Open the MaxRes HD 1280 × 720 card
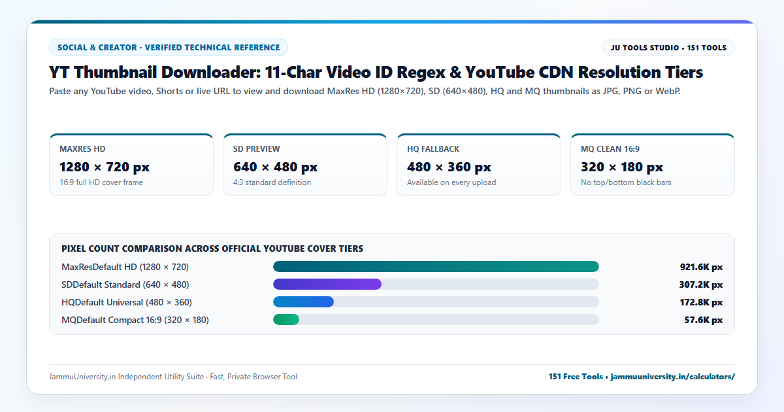This screenshot has height=412, width=784. (131, 165)
